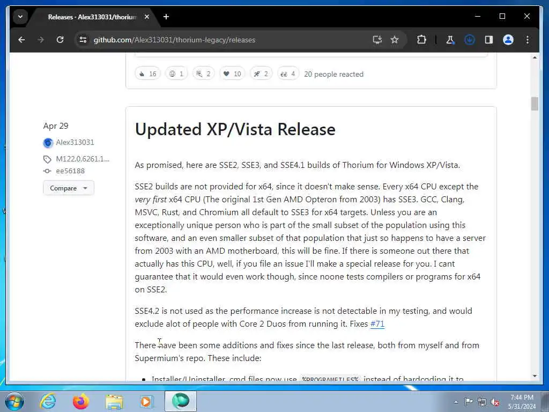Click the heart reaction with 10
Screen dimensions: 549x412
coord(232,74)
